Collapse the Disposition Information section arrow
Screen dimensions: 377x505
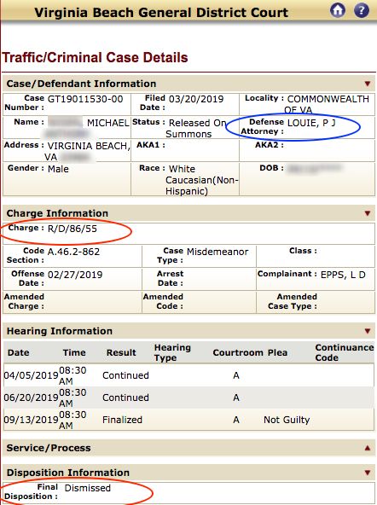click(x=368, y=473)
